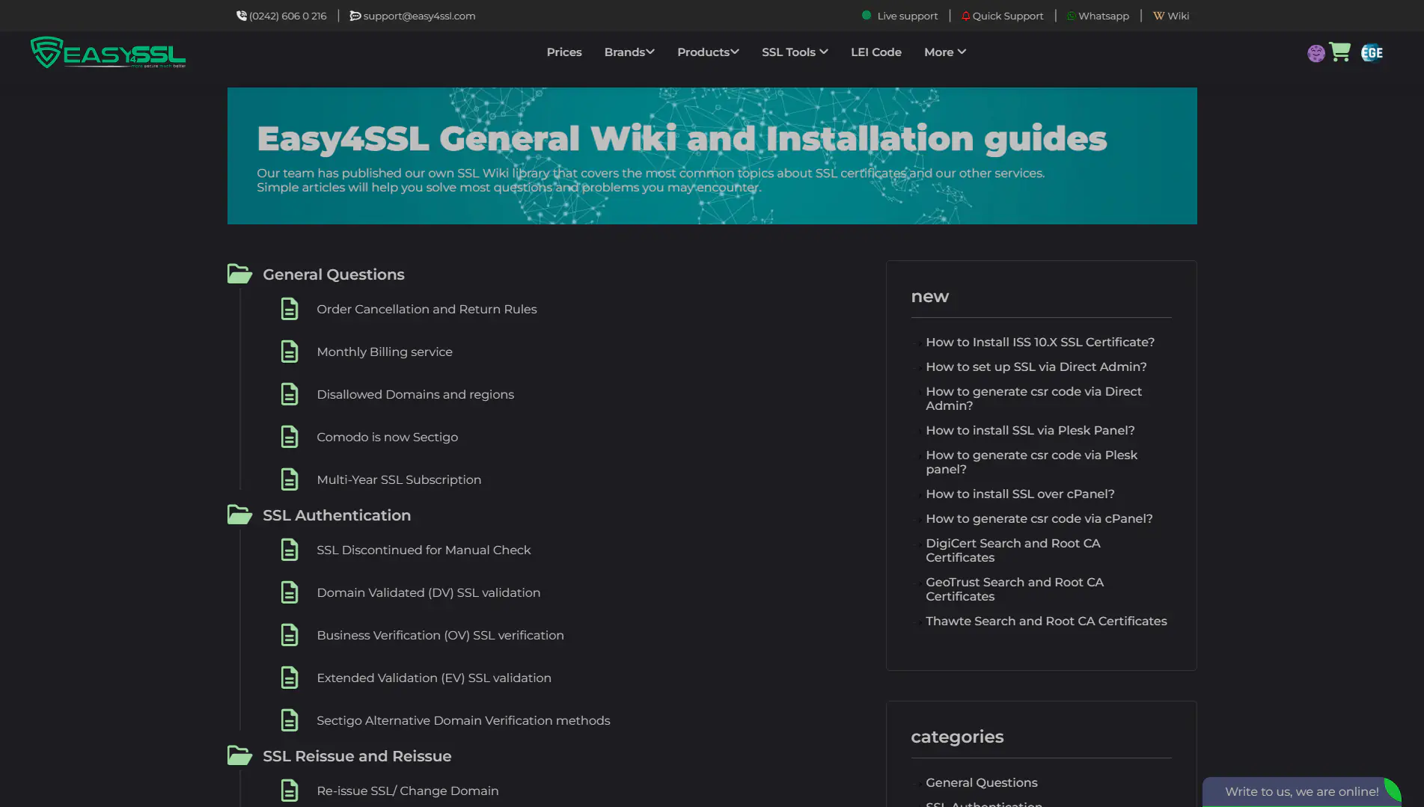The height and width of the screenshot is (807, 1424).
Task: Expand the Products dropdown menu
Action: tap(708, 52)
